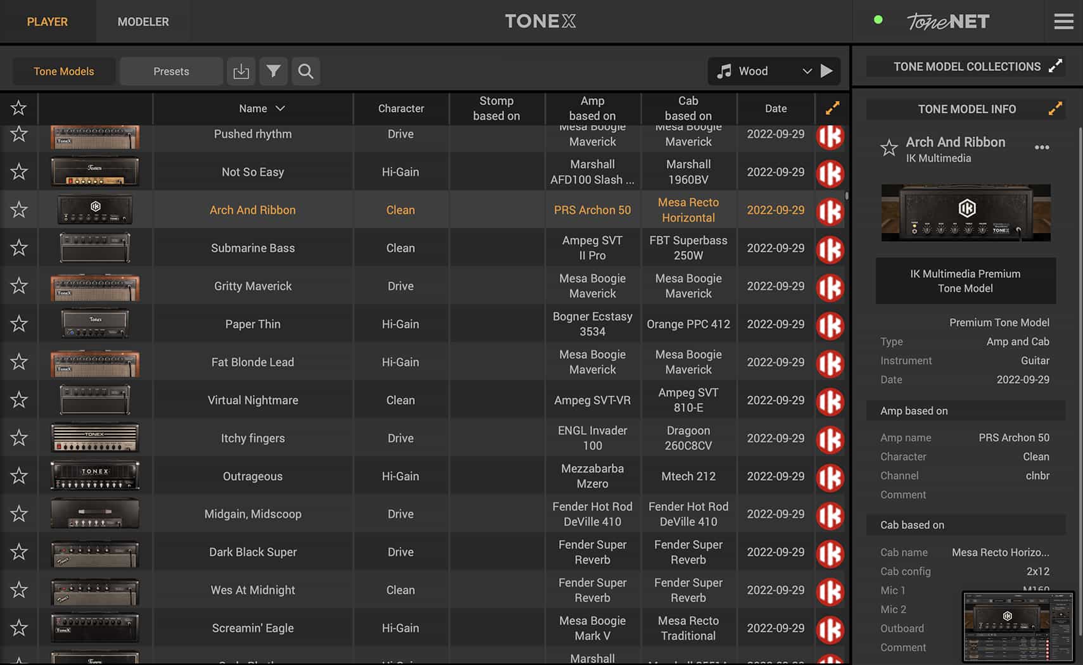The image size is (1083, 665).
Task: Toggle the Name column sort chevron
Action: (281, 108)
